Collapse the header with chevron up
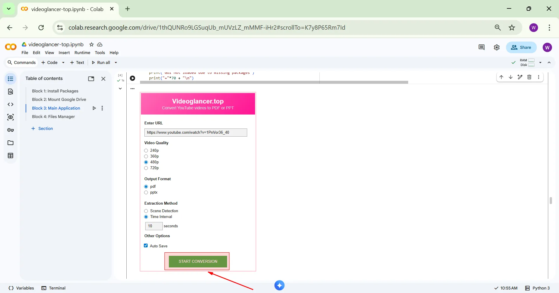The width and height of the screenshot is (559, 293). pos(549,62)
